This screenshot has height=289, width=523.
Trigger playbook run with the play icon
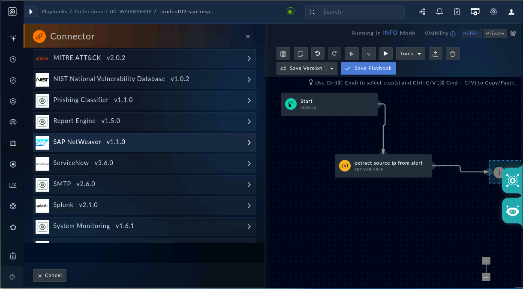pyautogui.click(x=386, y=54)
